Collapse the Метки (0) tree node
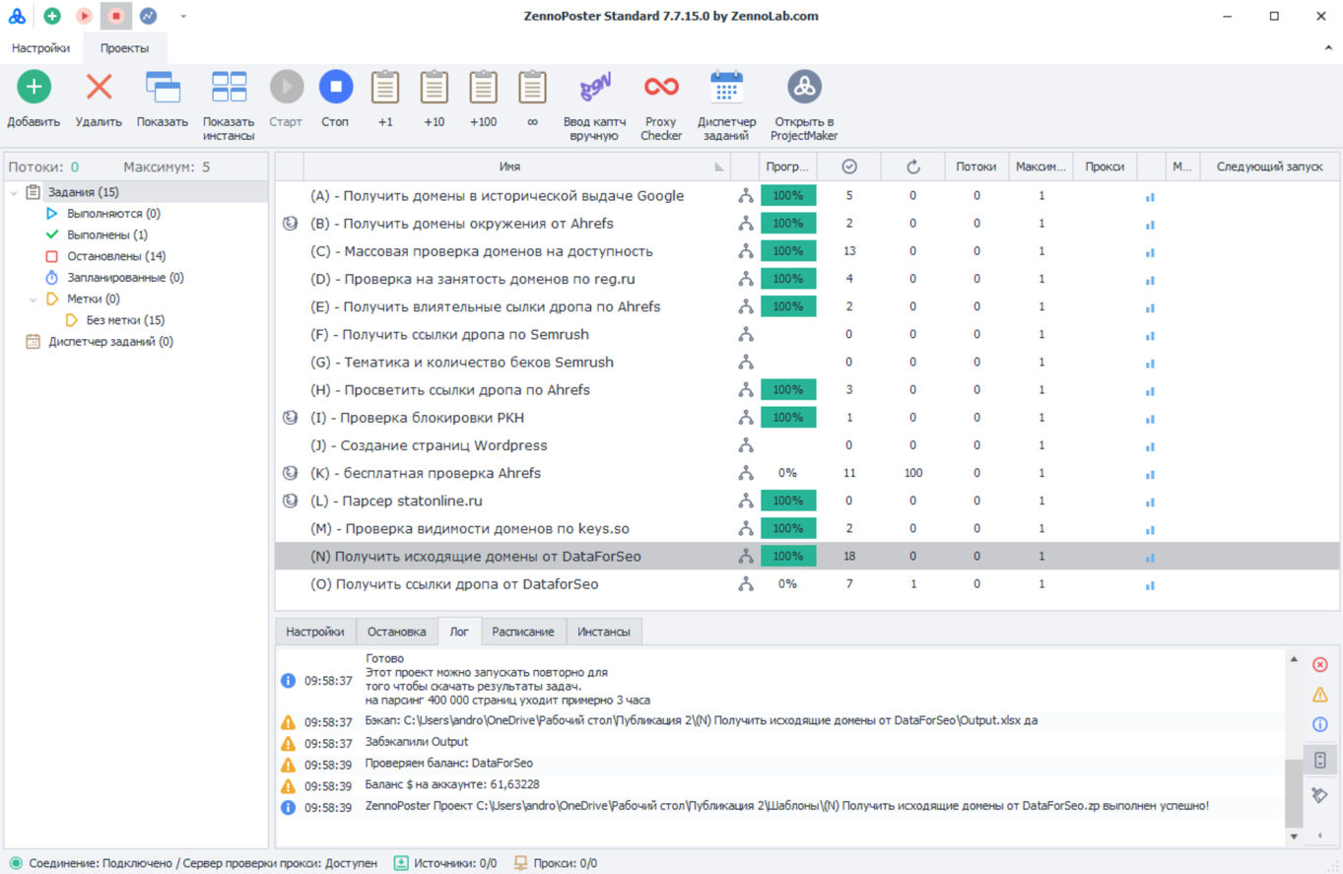The image size is (1343, 874). click(x=33, y=300)
